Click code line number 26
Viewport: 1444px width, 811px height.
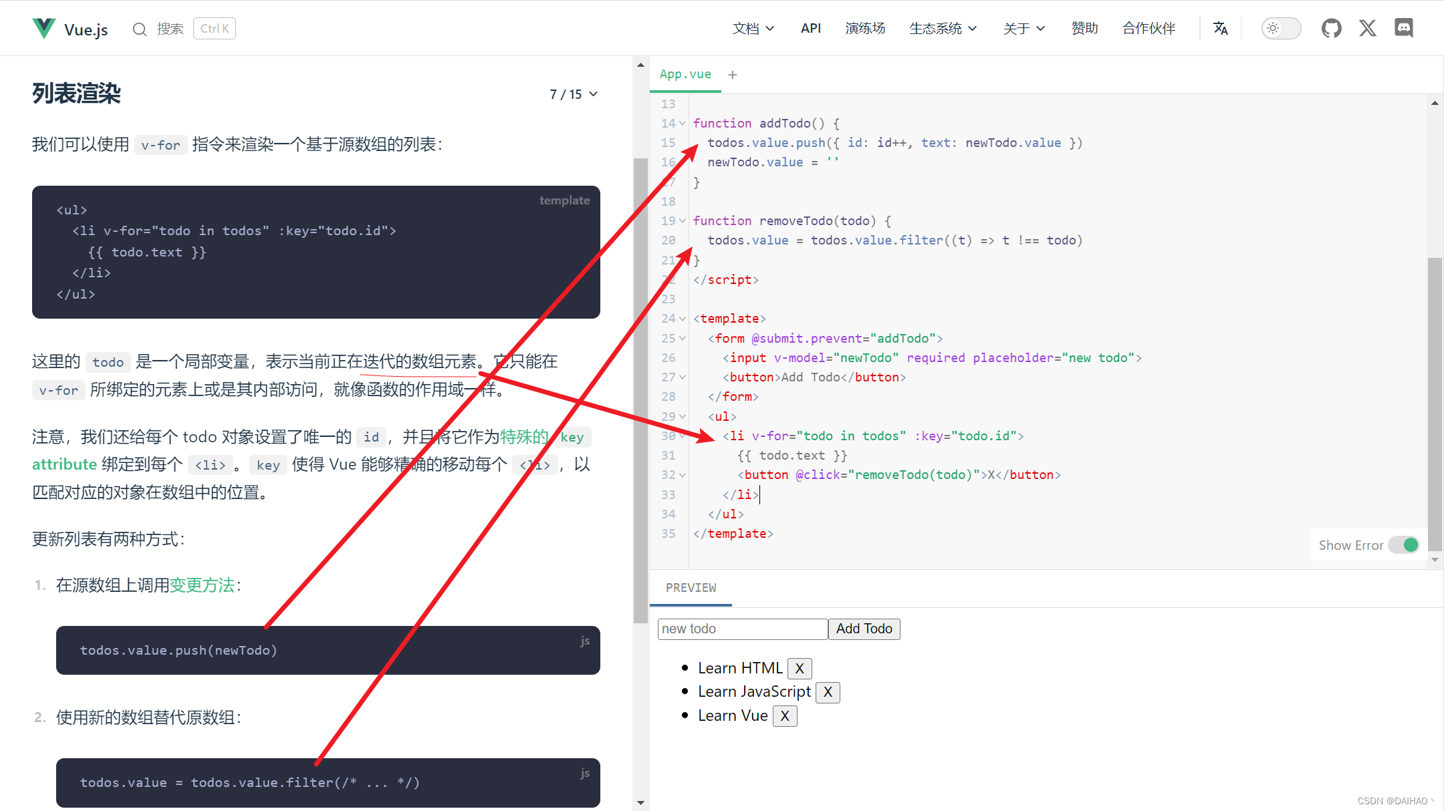(669, 358)
